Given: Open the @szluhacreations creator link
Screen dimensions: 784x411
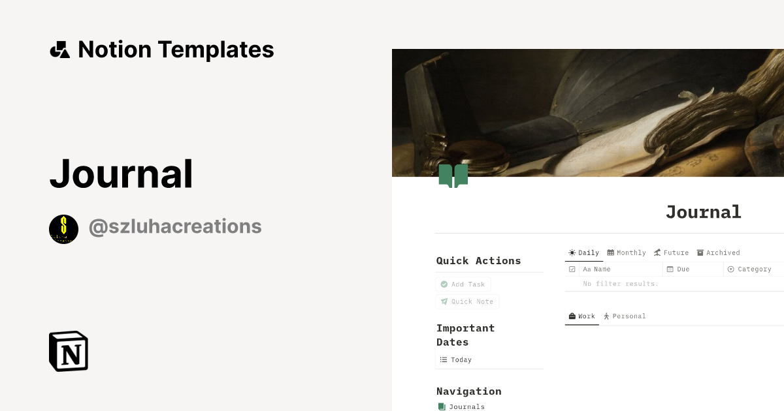Looking at the screenshot, I should pos(174,226).
